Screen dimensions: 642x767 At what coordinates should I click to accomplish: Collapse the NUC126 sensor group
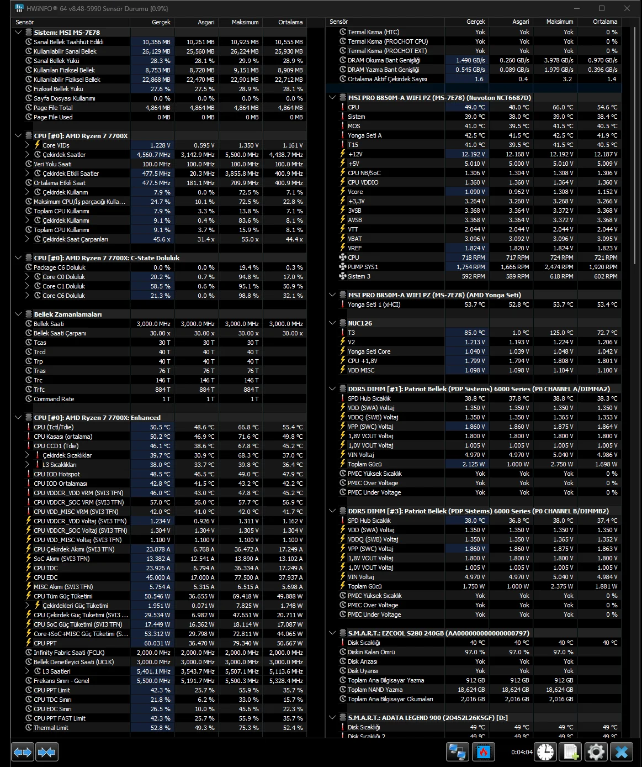[333, 323]
